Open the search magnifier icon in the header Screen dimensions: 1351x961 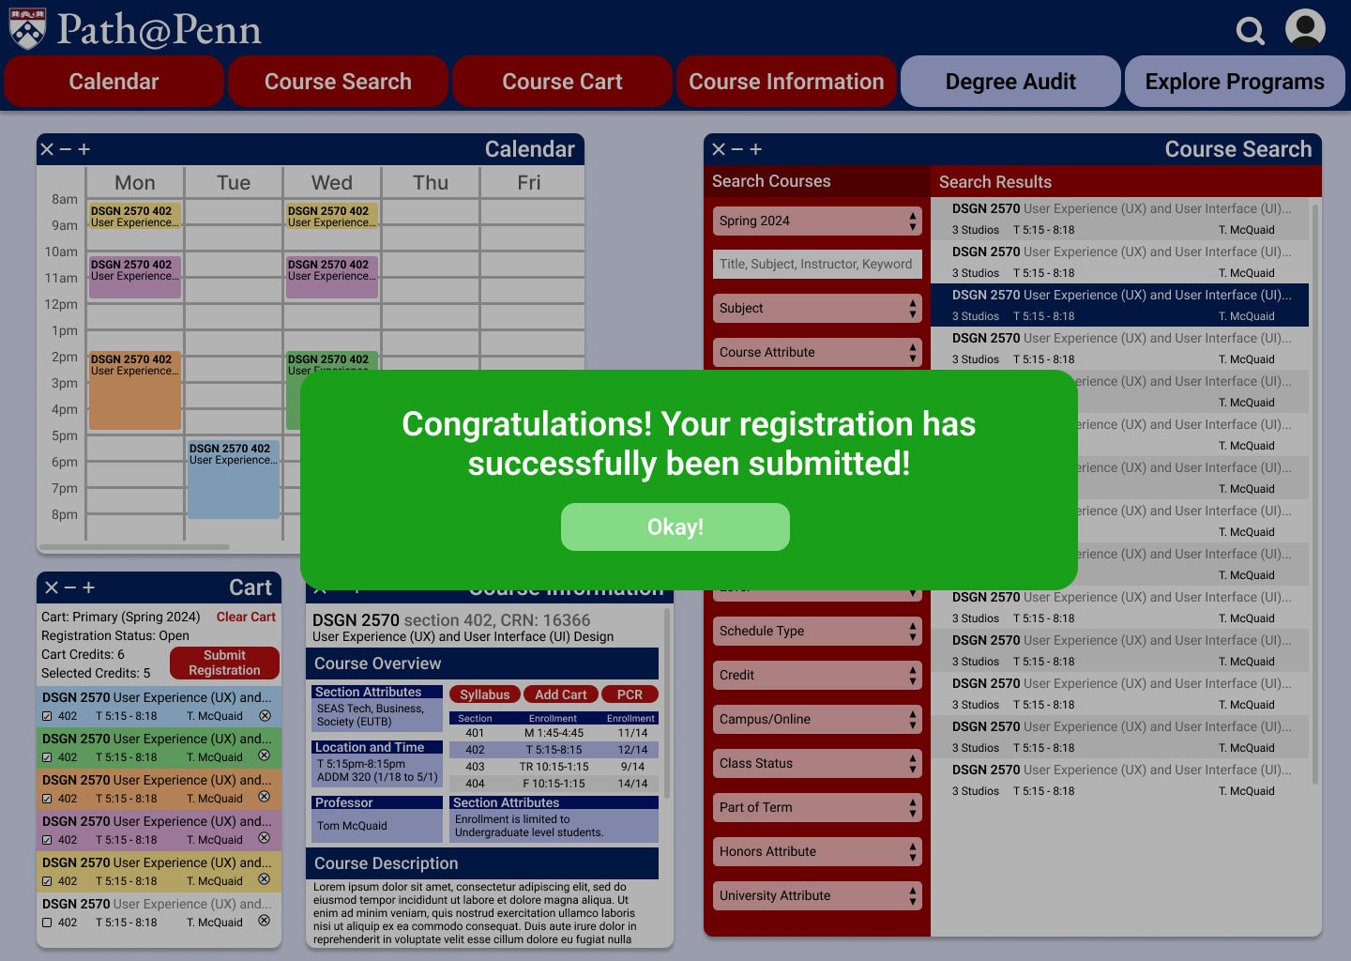tap(1250, 31)
